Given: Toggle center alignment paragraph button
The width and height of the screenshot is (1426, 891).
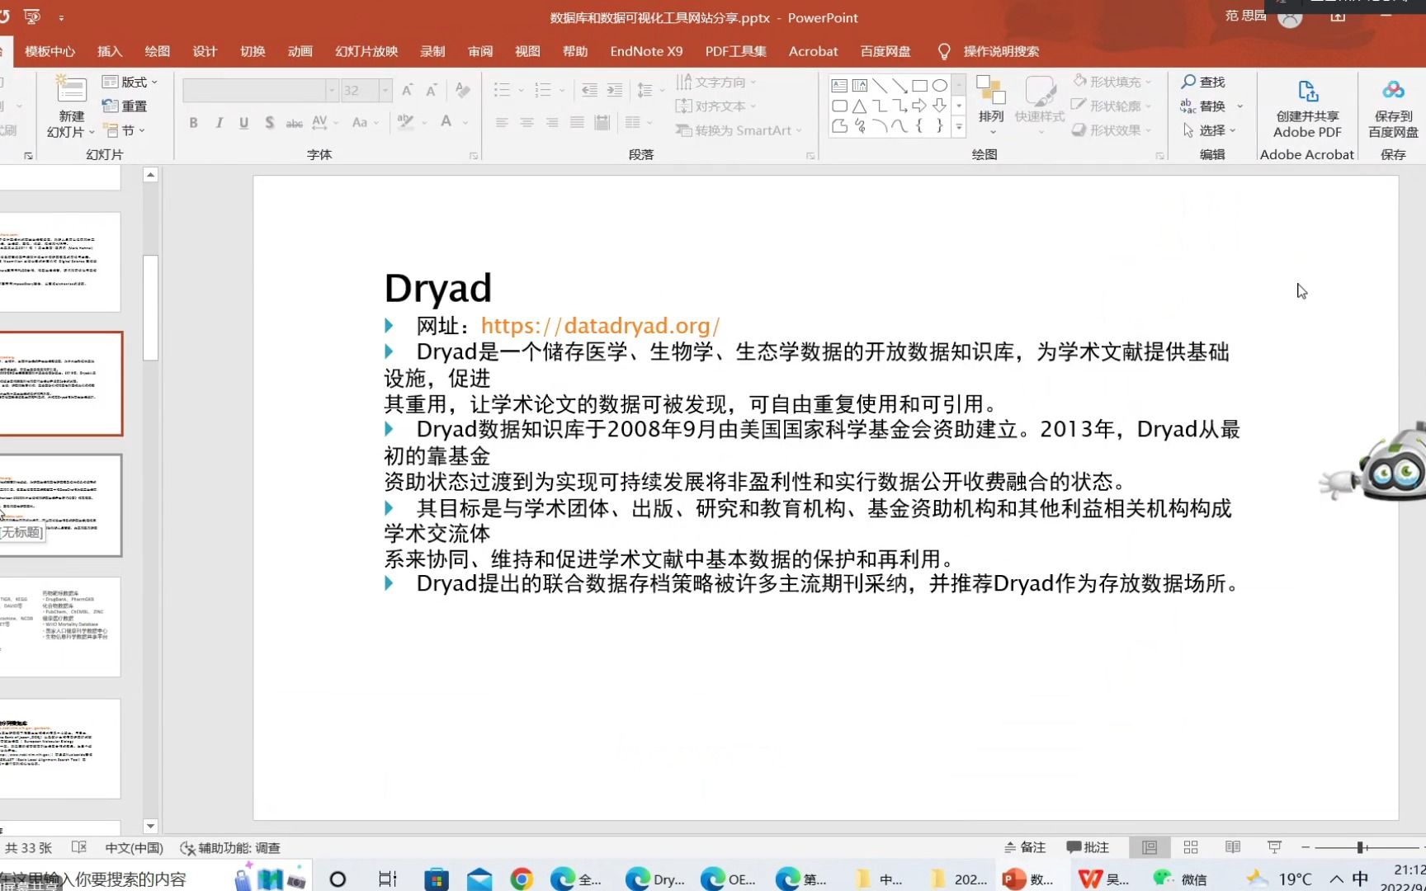Looking at the screenshot, I should pos(526,123).
